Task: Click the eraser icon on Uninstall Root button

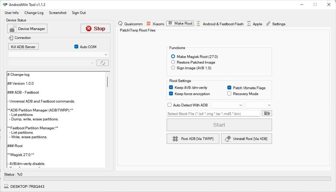Action: tap(228, 139)
